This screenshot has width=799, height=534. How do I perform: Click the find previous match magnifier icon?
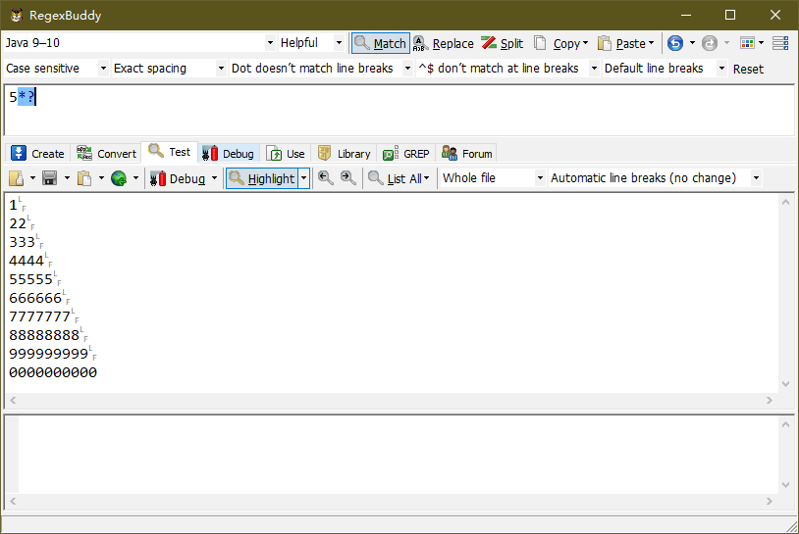pyautogui.click(x=325, y=178)
